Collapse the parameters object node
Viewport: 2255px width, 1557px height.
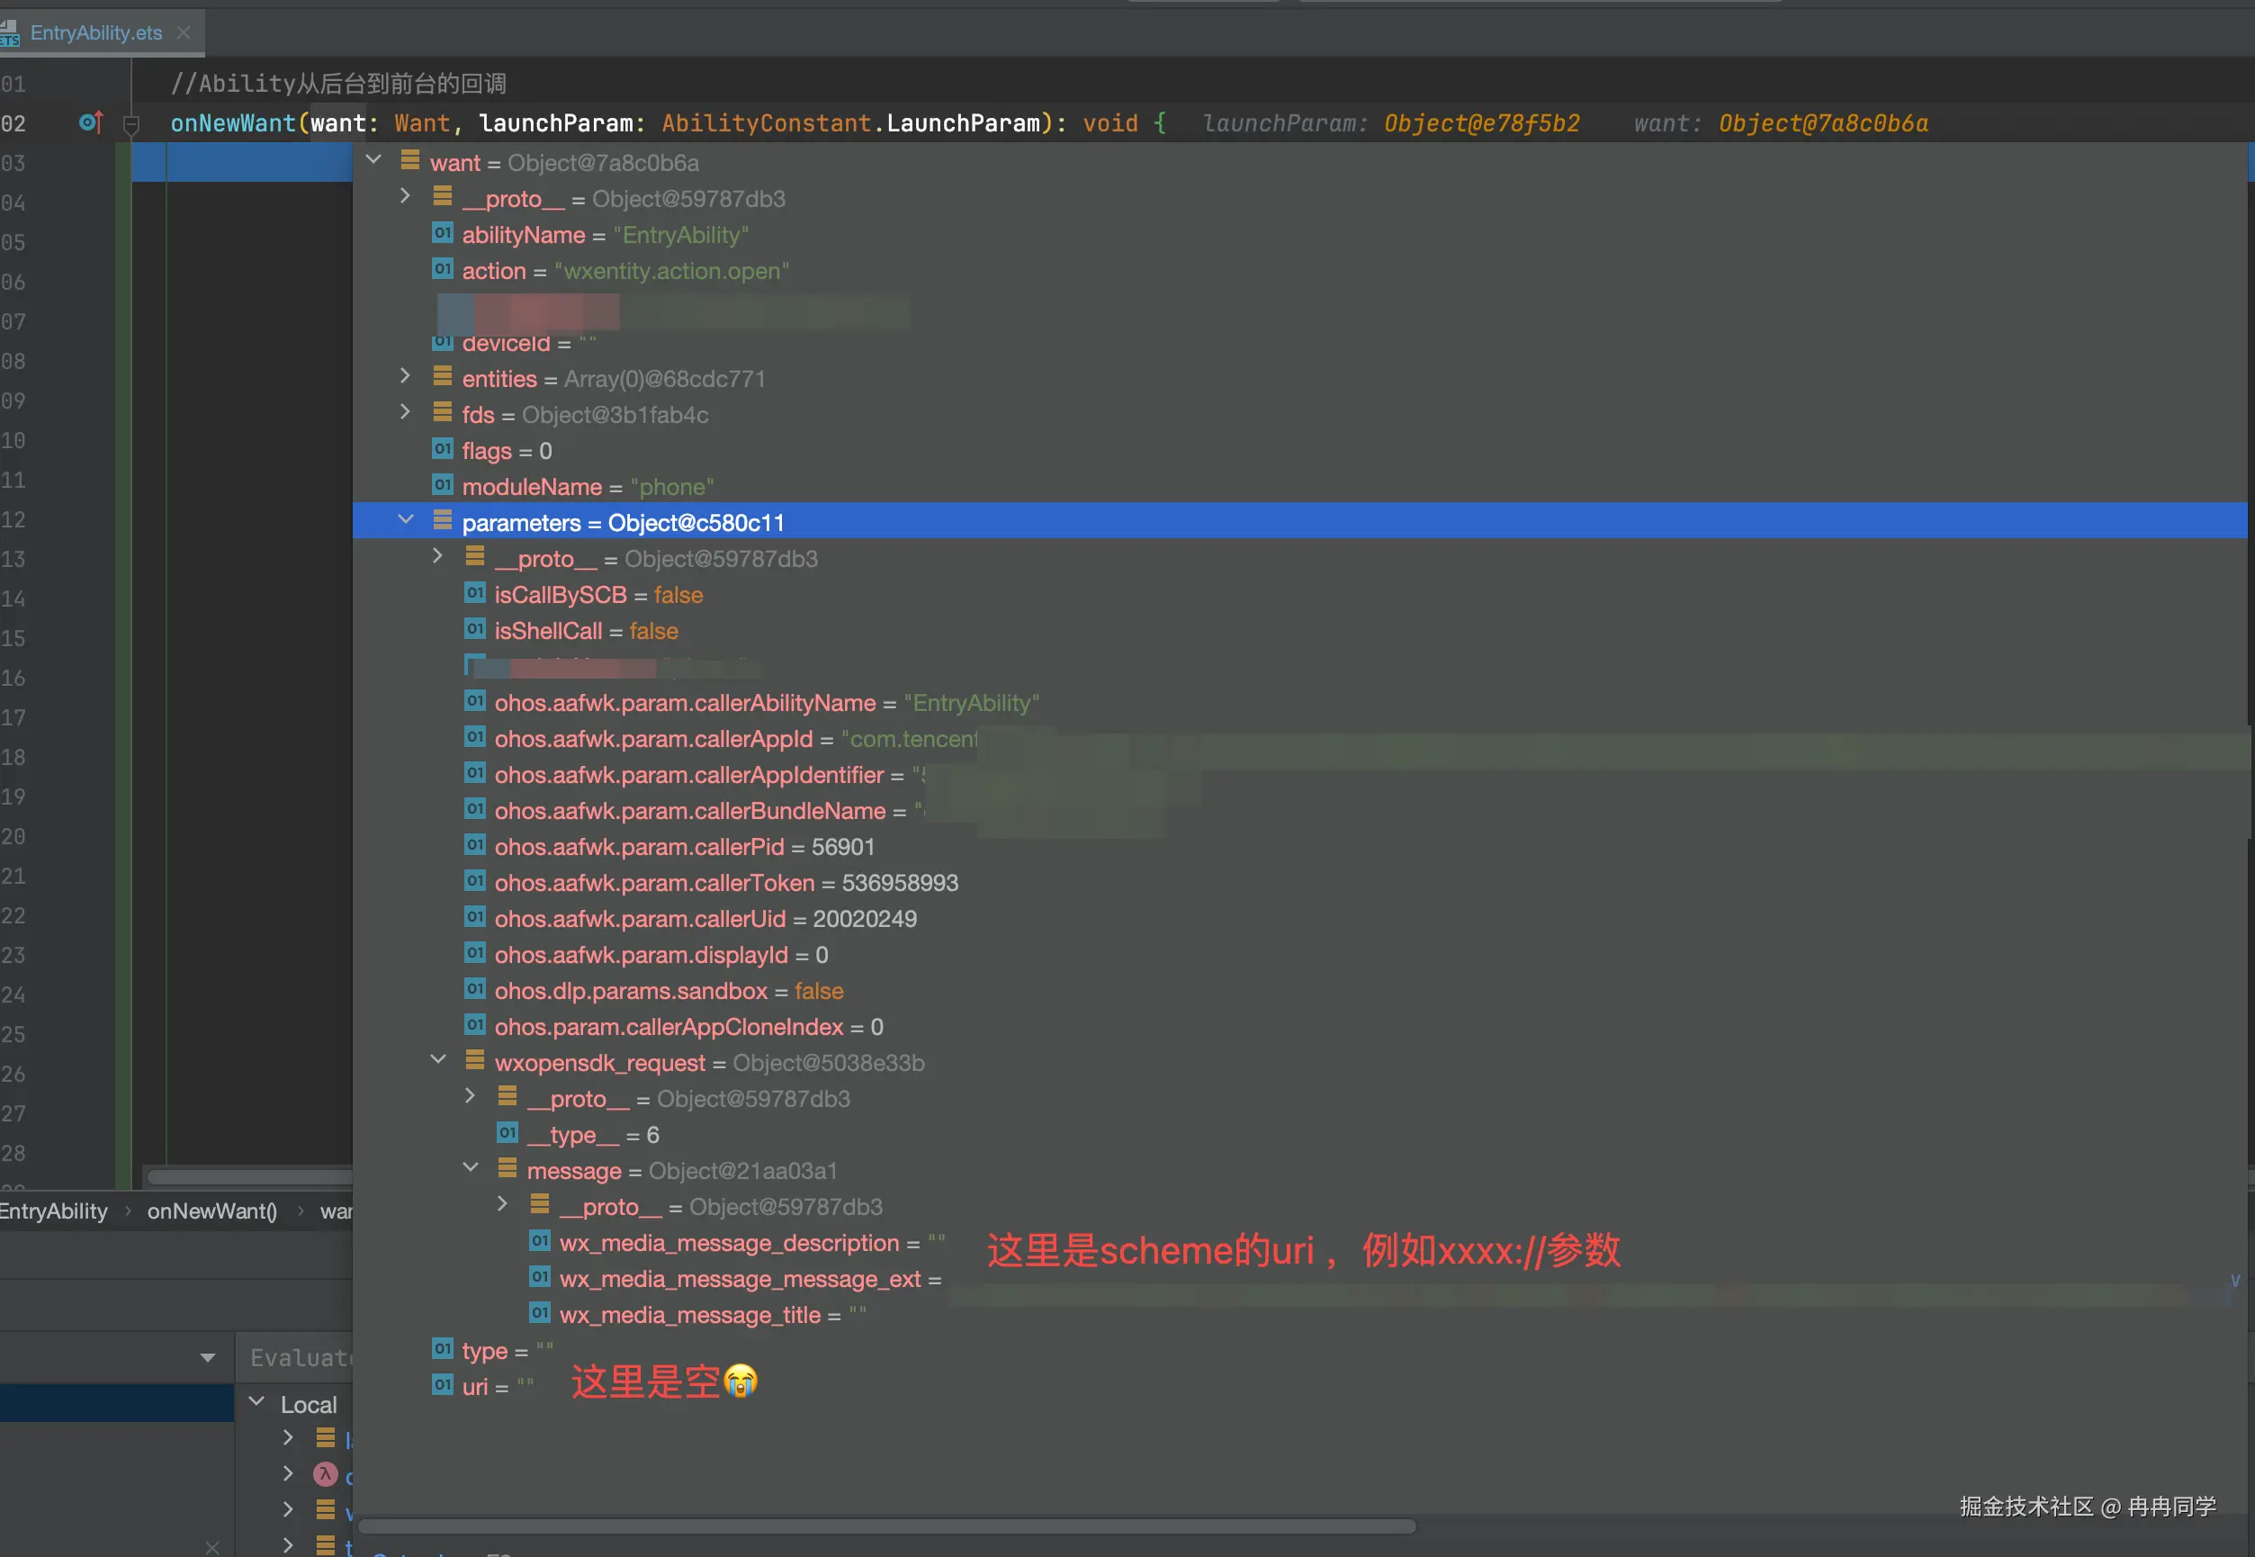[406, 521]
